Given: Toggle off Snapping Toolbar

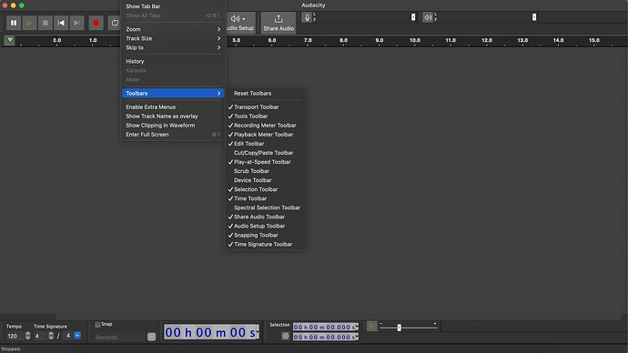Looking at the screenshot, I should [266, 236].
